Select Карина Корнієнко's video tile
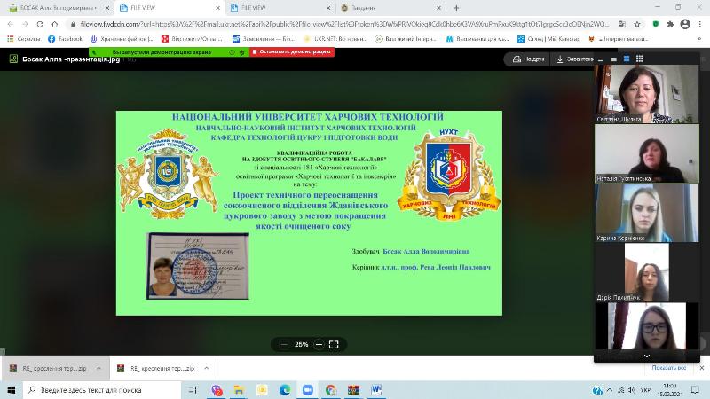The height and width of the screenshot is (399, 710). click(x=647, y=213)
